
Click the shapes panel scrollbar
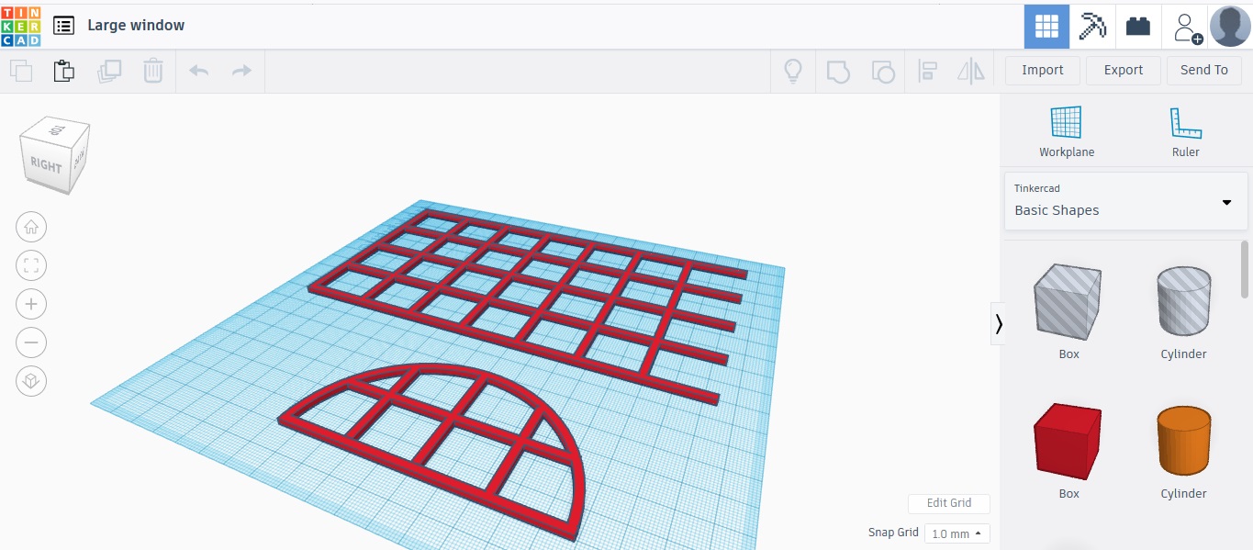pos(1245,269)
